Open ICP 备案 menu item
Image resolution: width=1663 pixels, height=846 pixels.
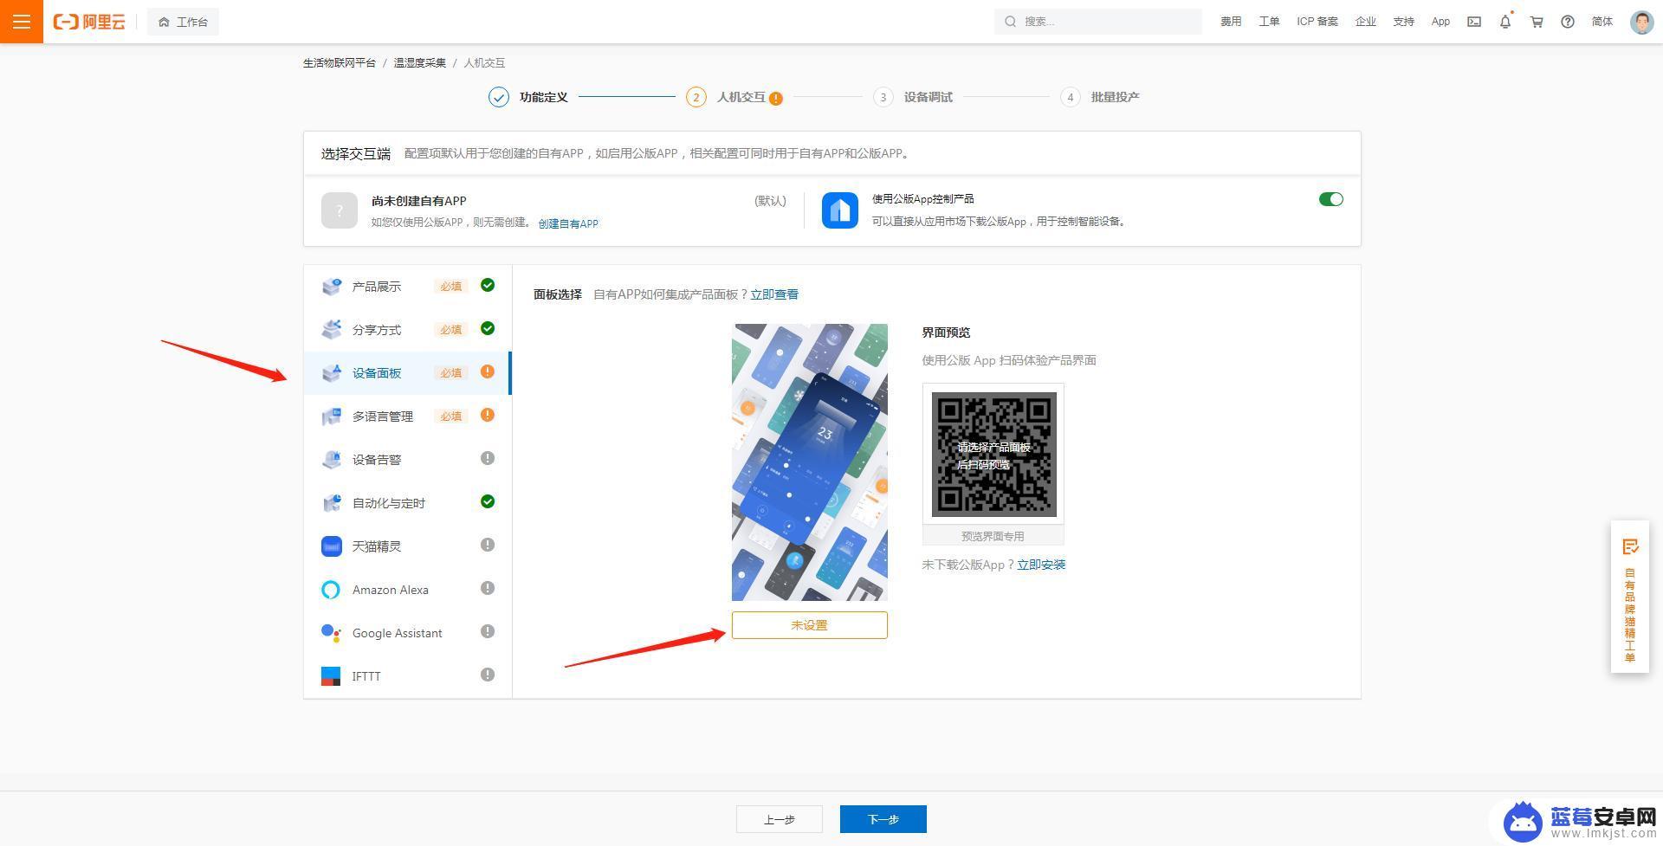point(1317,22)
